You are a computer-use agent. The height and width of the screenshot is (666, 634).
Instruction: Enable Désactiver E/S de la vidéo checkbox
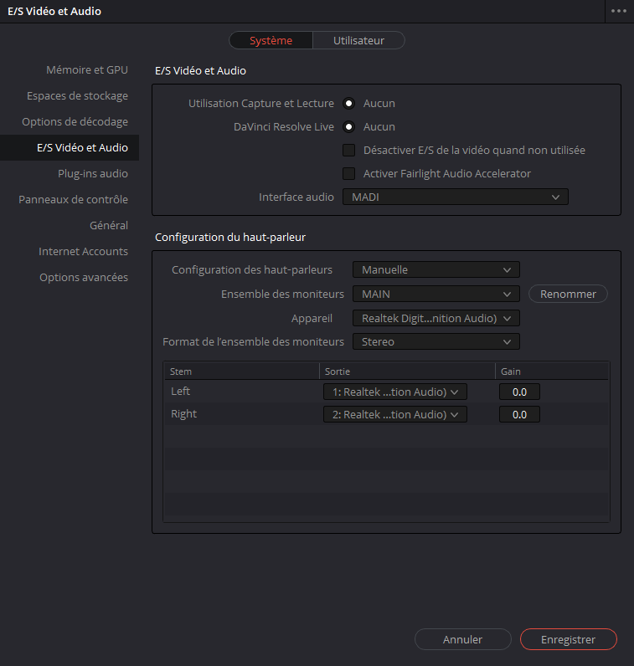348,150
